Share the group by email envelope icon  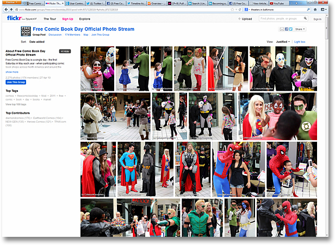pyautogui.click(x=282, y=29)
